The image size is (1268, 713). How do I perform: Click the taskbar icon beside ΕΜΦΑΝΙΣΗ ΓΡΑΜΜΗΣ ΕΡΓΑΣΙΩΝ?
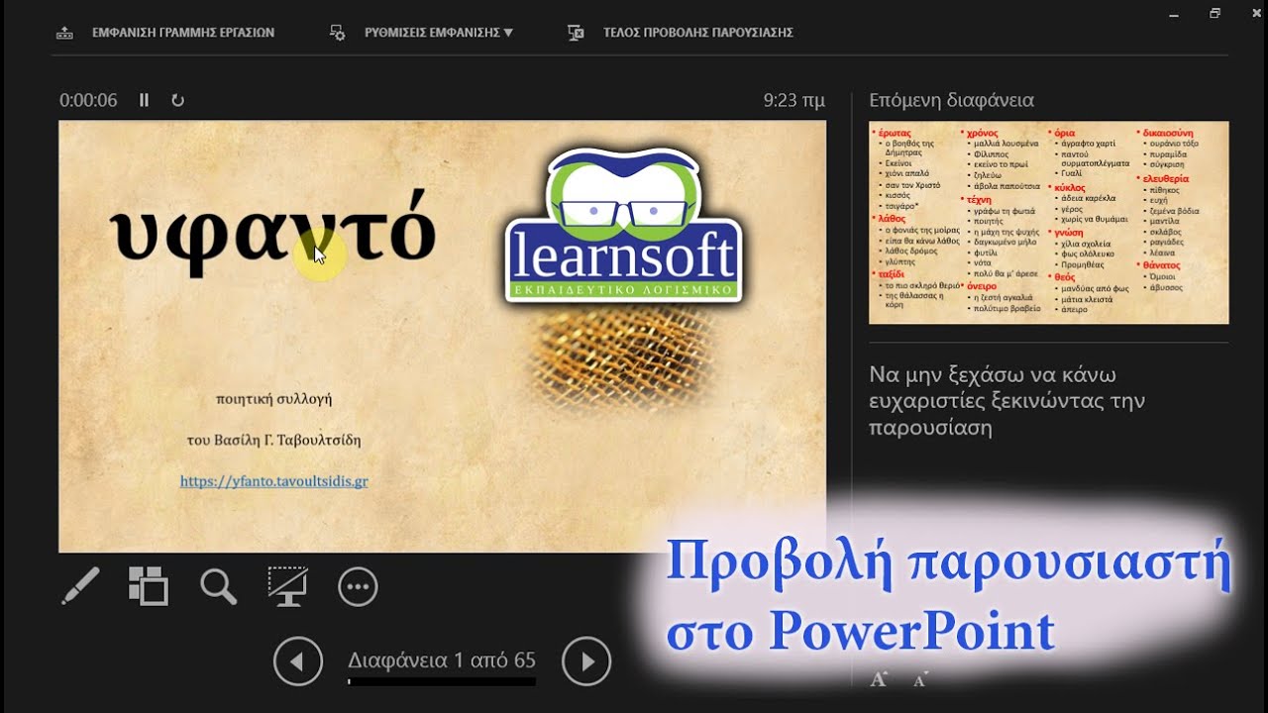(65, 33)
